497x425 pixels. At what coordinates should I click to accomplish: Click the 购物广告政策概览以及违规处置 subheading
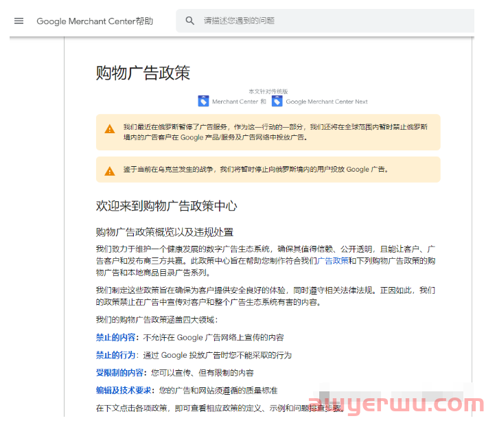(165, 232)
